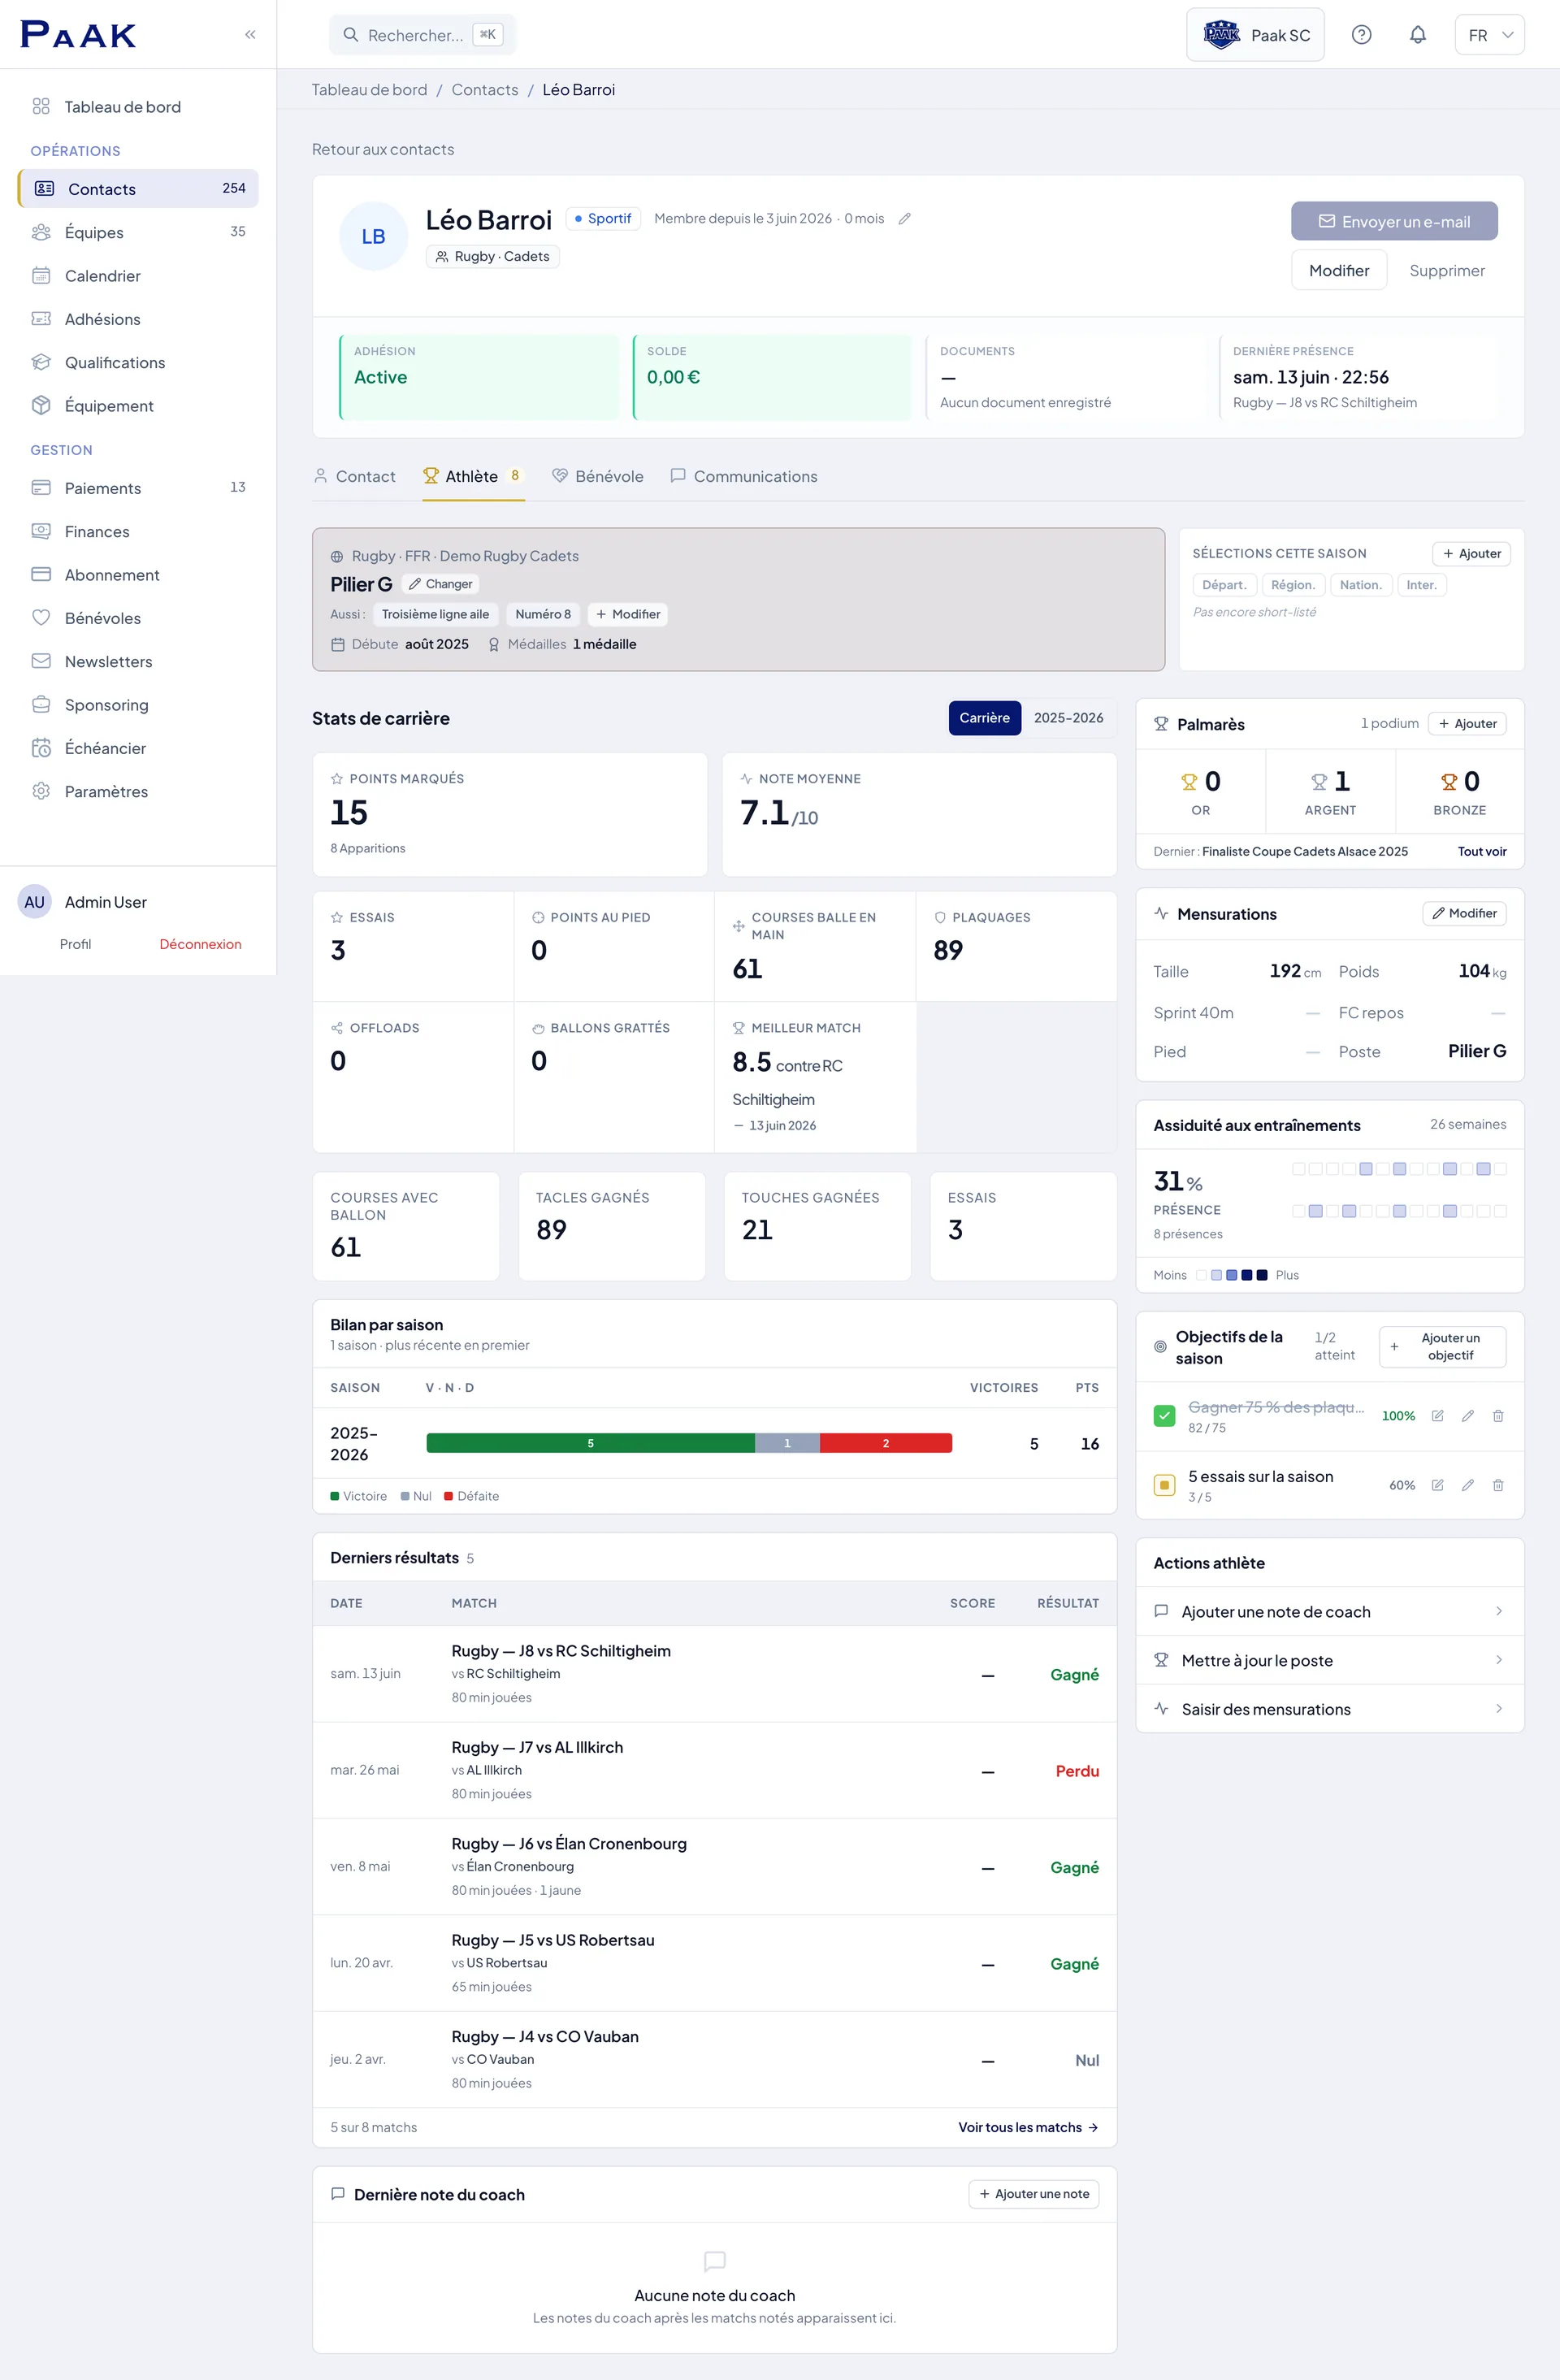The width and height of the screenshot is (1560, 2380).
Task: Focus the Rechercher search field
Action: coord(422,35)
